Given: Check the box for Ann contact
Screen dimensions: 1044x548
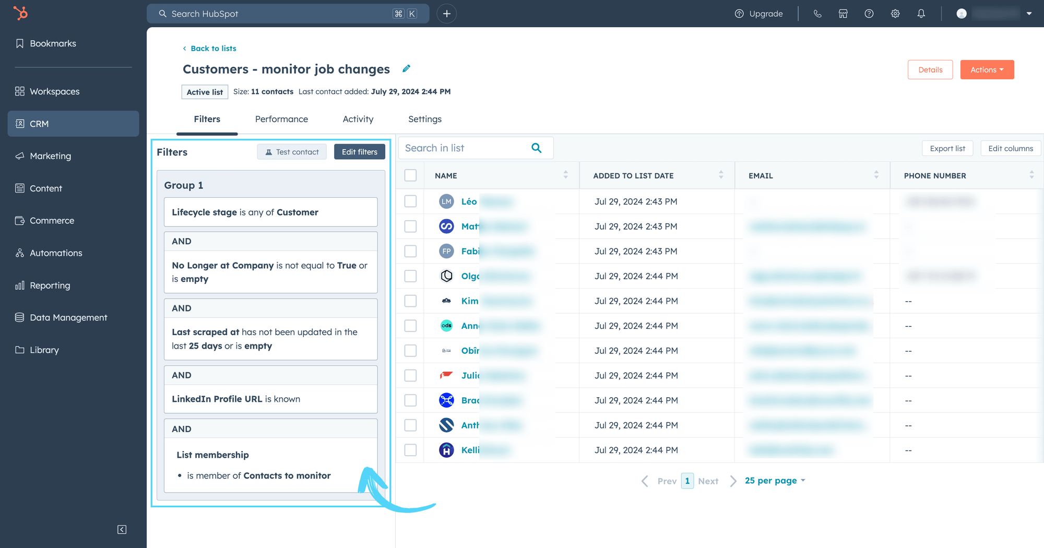Looking at the screenshot, I should click(410, 326).
